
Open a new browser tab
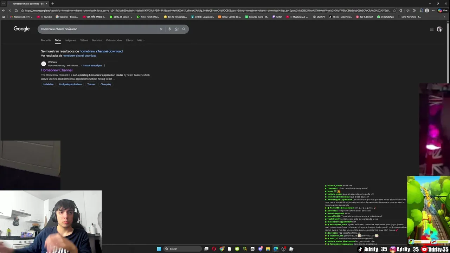[x=52, y=4]
